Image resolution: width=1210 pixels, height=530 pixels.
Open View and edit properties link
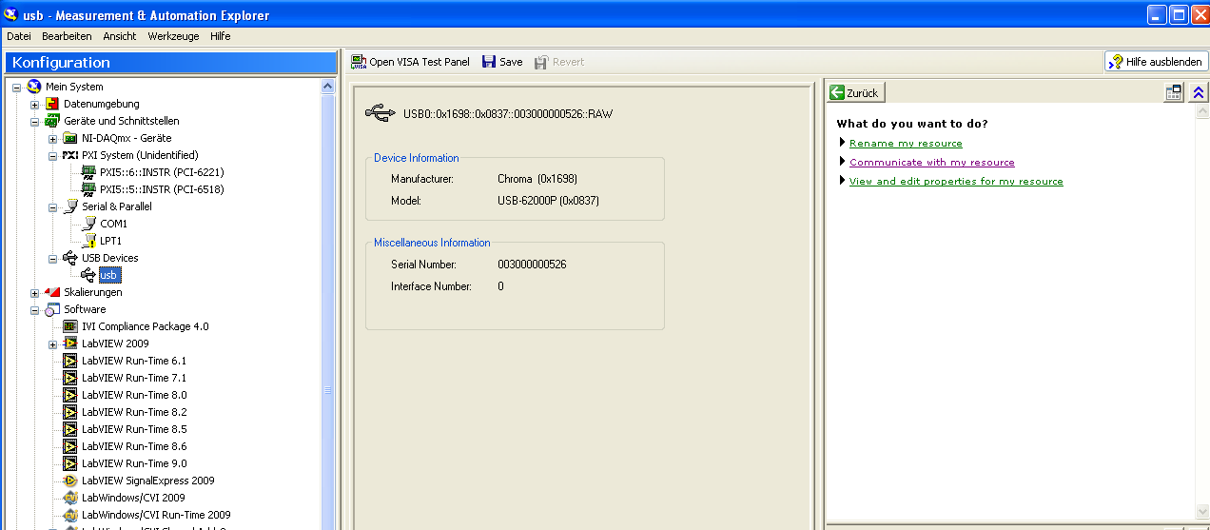[x=956, y=181]
